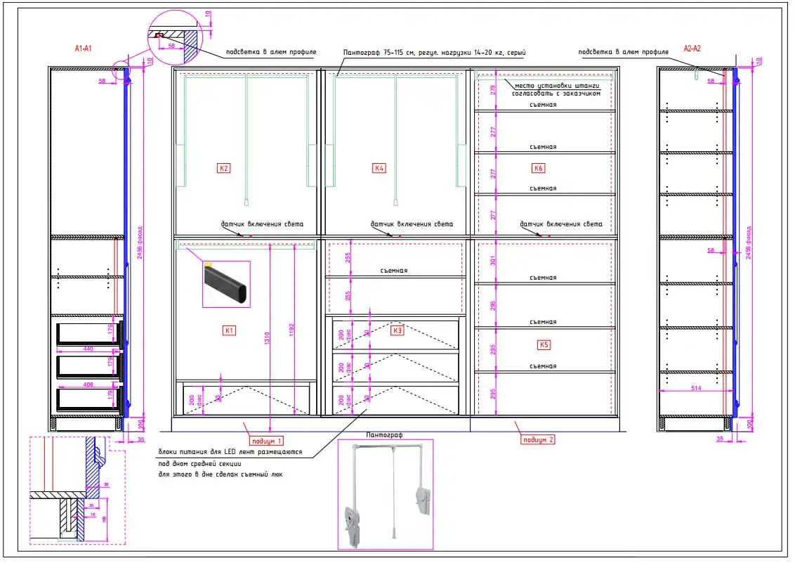This screenshot has width=795, height=563.
Task: Click the K6 section label
Action: tap(539, 168)
